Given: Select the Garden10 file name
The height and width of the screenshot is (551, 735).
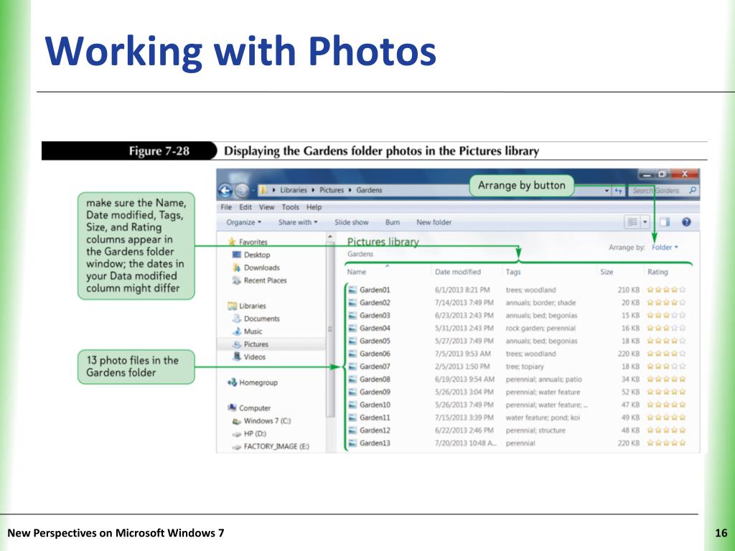Looking at the screenshot, I should [x=375, y=405].
